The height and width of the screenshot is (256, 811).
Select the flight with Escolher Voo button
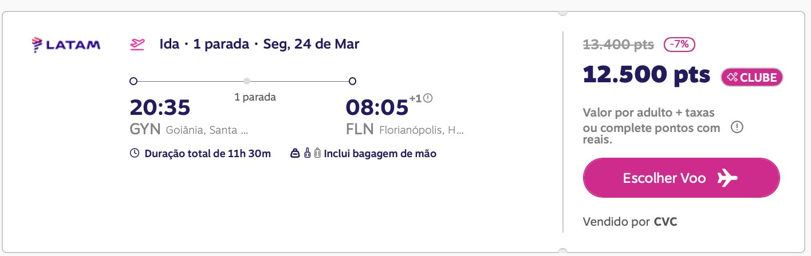coord(682,178)
